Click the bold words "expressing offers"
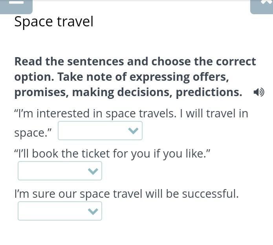The width and height of the screenshot is (273, 245). point(179,77)
